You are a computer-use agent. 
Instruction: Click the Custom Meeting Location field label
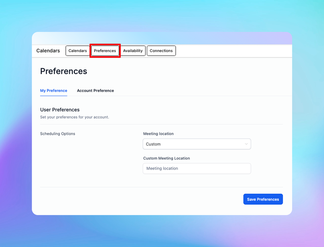click(x=166, y=158)
